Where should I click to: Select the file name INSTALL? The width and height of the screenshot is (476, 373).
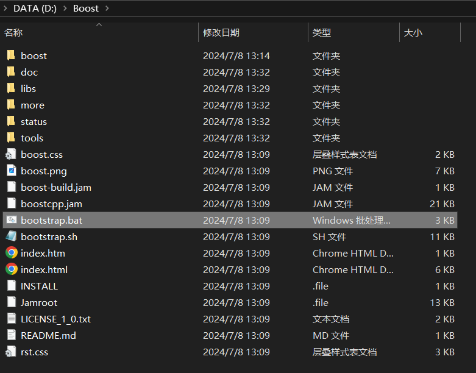pyautogui.click(x=39, y=286)
